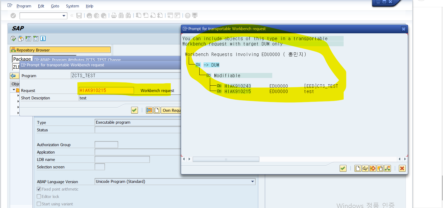Click the orange save-style icon left of Create Request in the left prompt
The image size is (443, 208).
149,110
